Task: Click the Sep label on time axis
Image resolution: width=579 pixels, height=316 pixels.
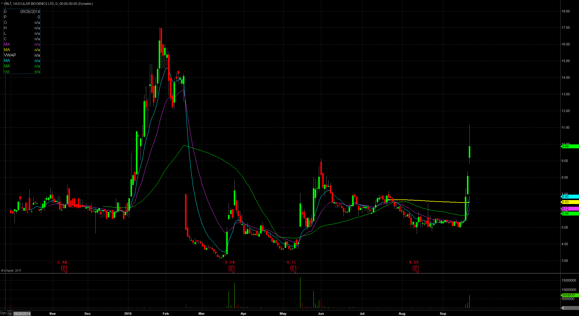Action: (x=443, y=314)
